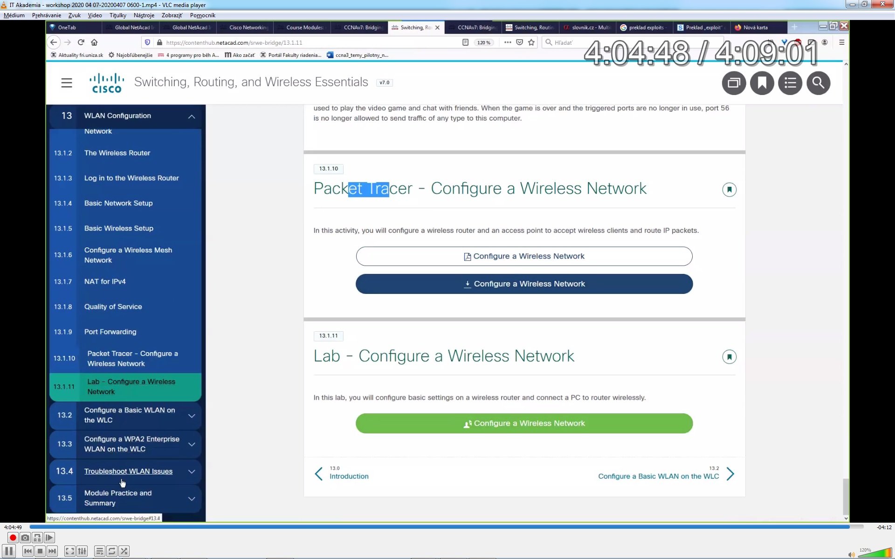895x559 pixels.
Task: Open the Nástroje menu
Action: [x=144, y=15]
